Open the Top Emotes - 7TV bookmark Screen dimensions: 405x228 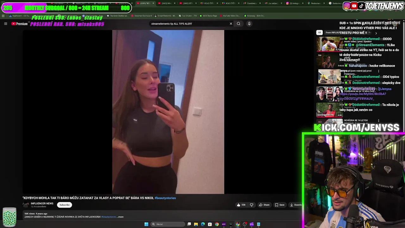tap(188, 16)
